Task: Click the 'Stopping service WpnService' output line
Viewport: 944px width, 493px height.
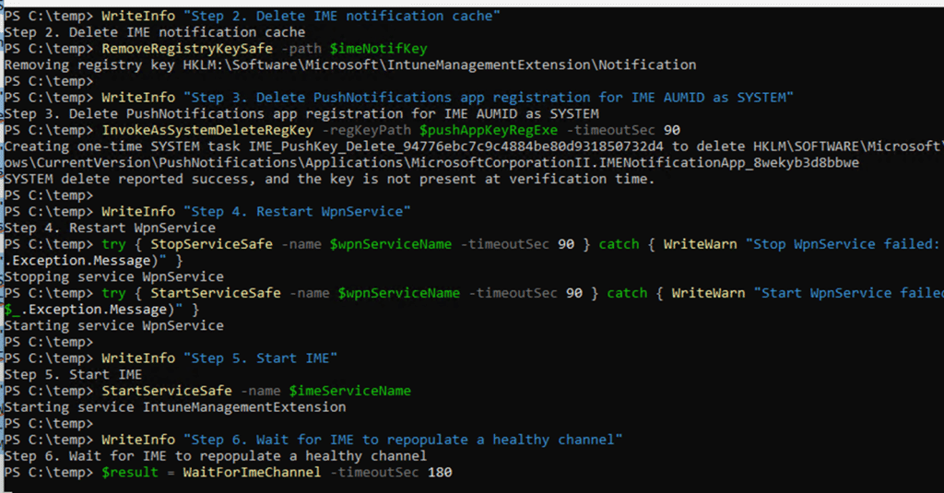Action: coord(113,276)
